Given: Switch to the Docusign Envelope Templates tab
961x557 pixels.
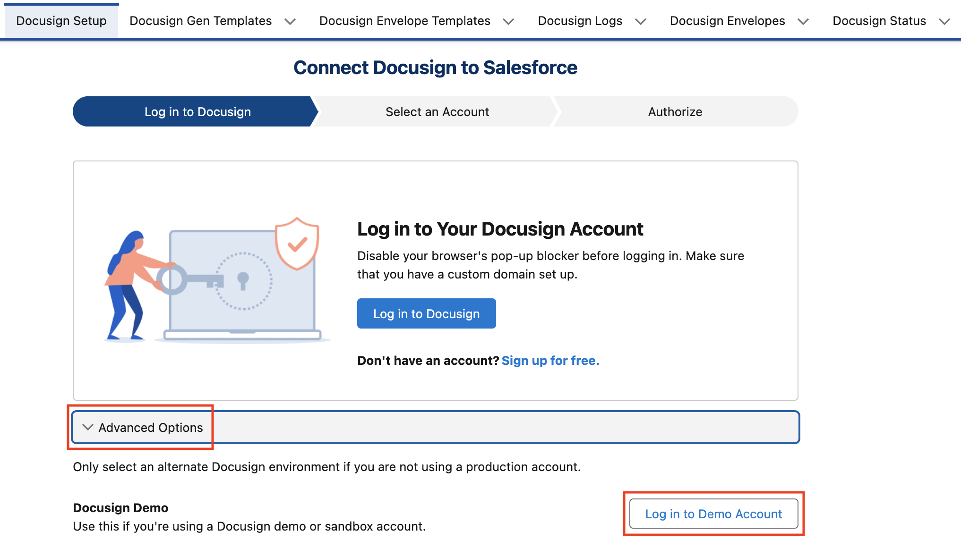Looking at the screenshot, I should pyautogui.click(x=404, y=20).
